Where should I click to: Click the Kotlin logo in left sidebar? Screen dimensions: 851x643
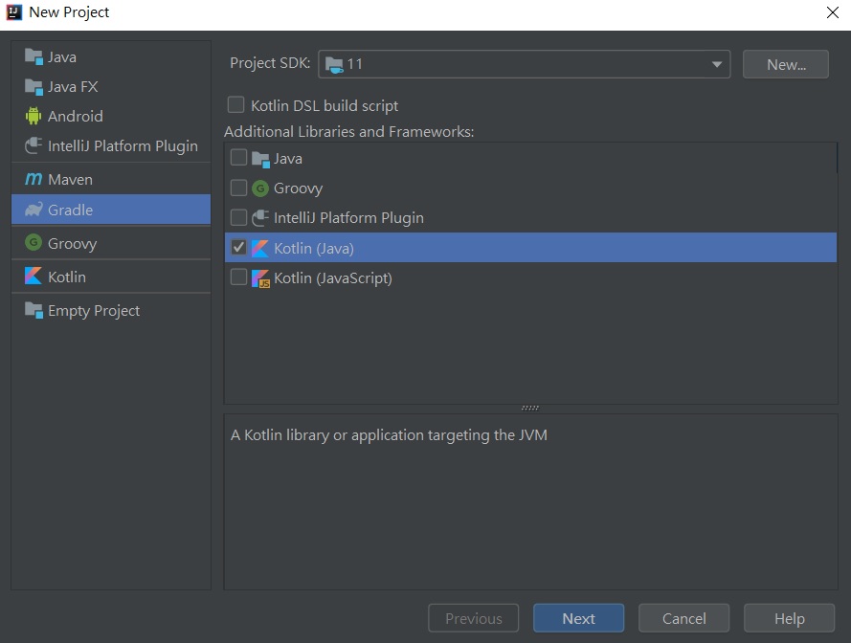click(34, 277)
